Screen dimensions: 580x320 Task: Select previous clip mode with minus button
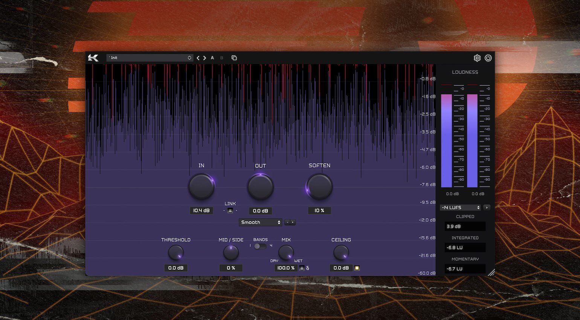point(287,222)
